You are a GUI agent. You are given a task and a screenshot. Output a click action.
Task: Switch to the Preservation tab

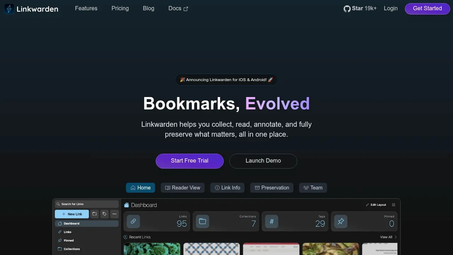click(x=272, y=188)
